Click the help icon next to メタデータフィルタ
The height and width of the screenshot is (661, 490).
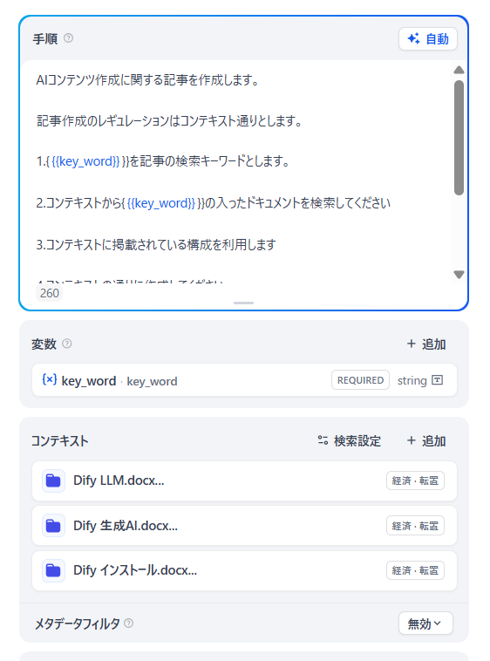129,623
